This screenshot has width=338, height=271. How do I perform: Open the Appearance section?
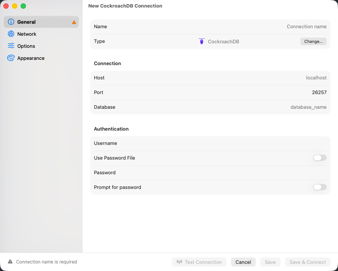point(41,58)
